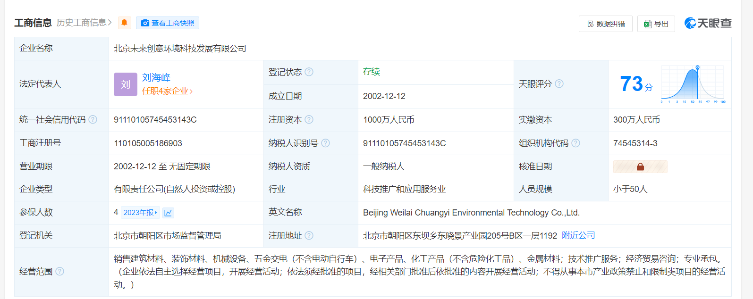Click the score distribution chart

693,84
